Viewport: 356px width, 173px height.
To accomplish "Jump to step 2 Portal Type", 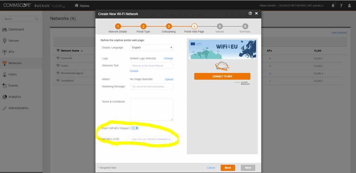I will pyautogui.click(x=143, y=26).
